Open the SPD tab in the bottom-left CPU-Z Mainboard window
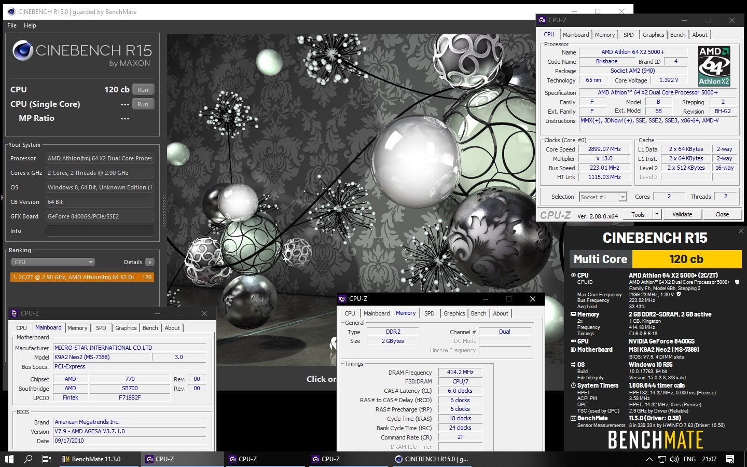The height and width of the screenshot is (467, 747). tap(101, 328)
